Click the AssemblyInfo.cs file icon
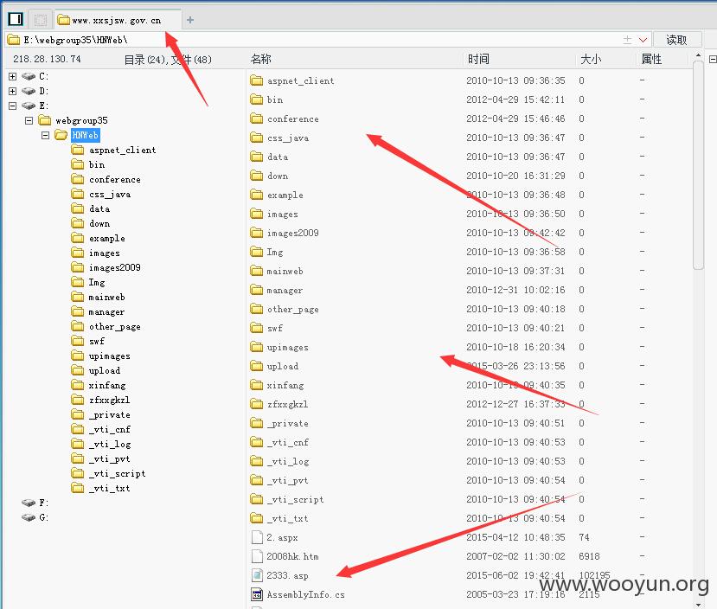Viewport: 717px width, 609px height. 257,595
